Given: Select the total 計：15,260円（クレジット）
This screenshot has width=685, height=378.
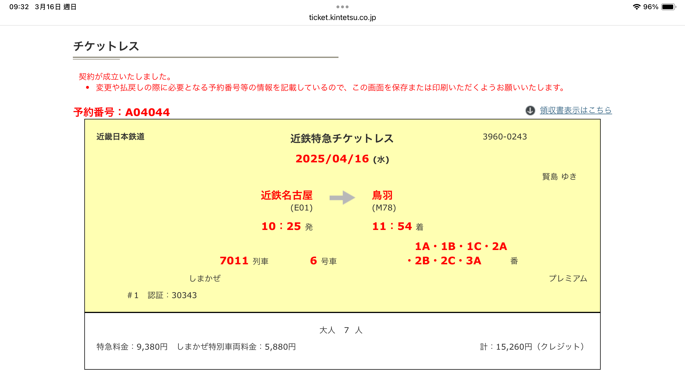Looking at the screenshot, I should pos(532,347).
